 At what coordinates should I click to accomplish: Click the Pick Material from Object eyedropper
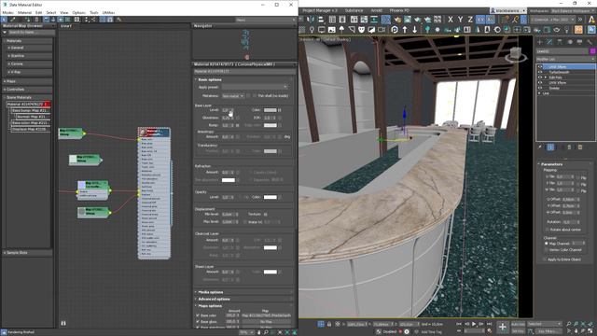click(12, 20)
